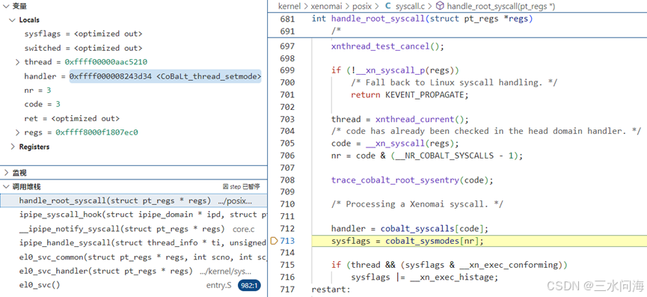Open posix breadcrumb segment

pyautogui.click(x=362, y=6)
